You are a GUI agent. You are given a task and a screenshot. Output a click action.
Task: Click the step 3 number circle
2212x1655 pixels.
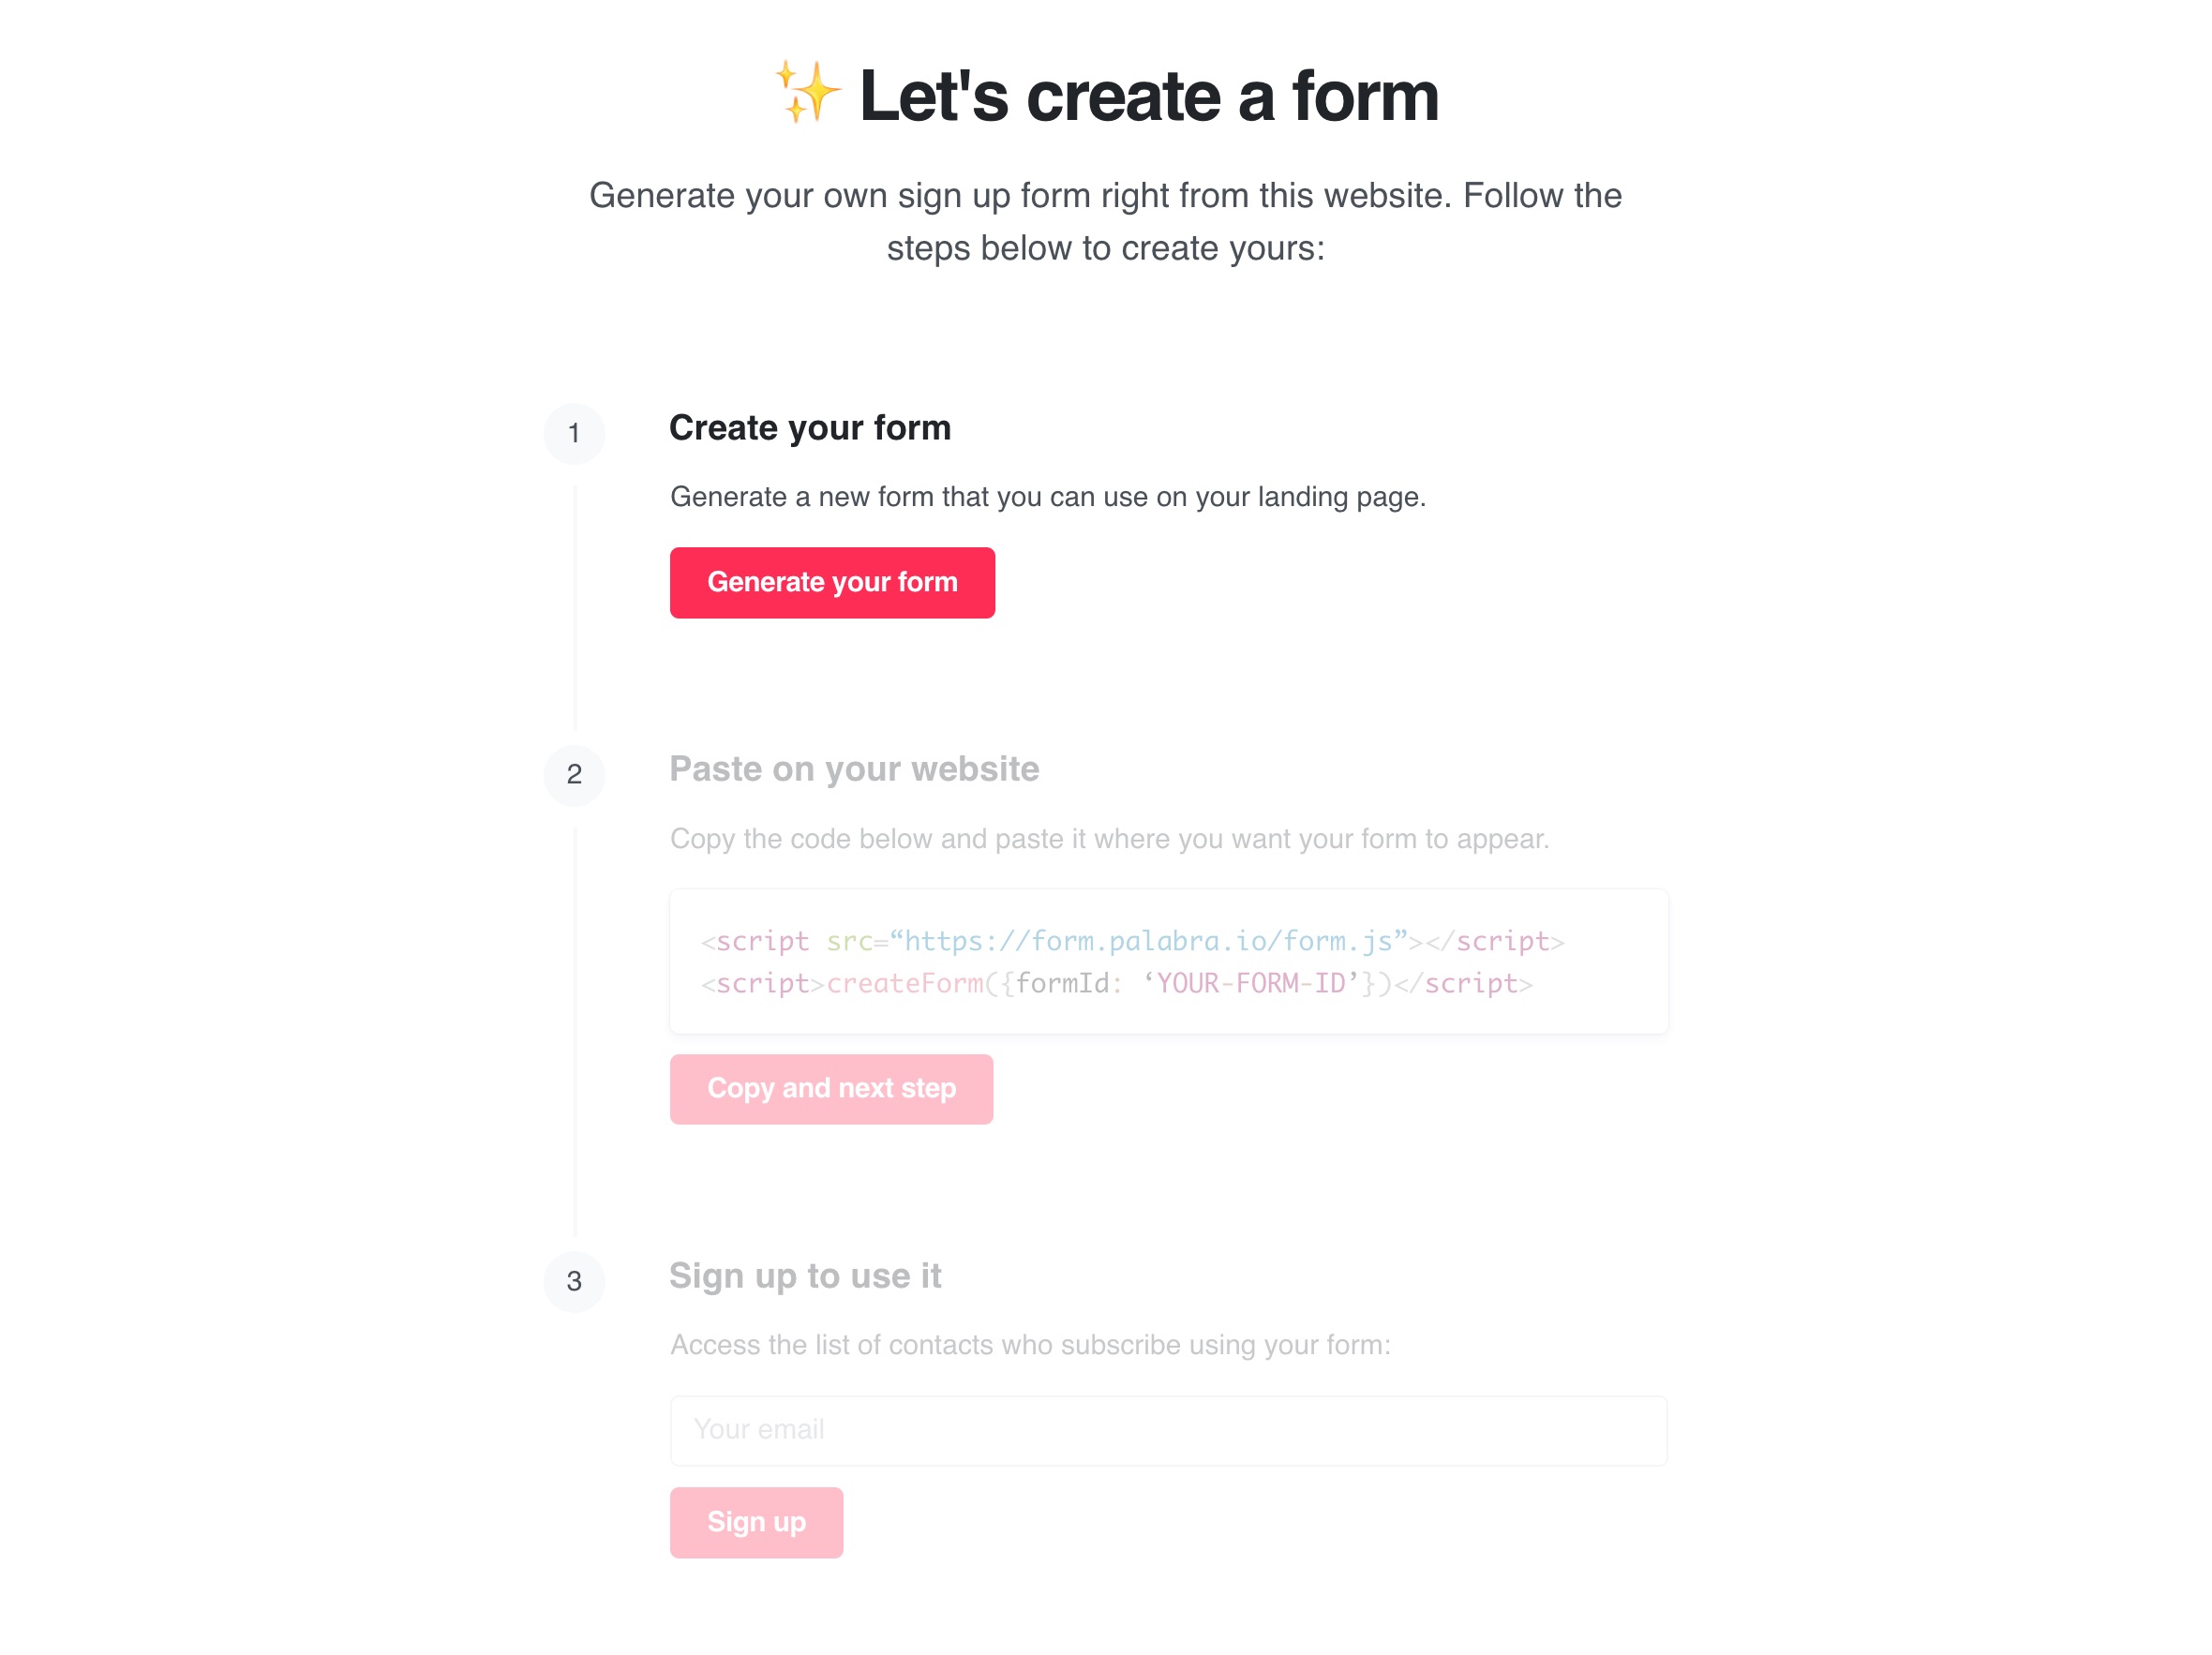point(574,1281)
